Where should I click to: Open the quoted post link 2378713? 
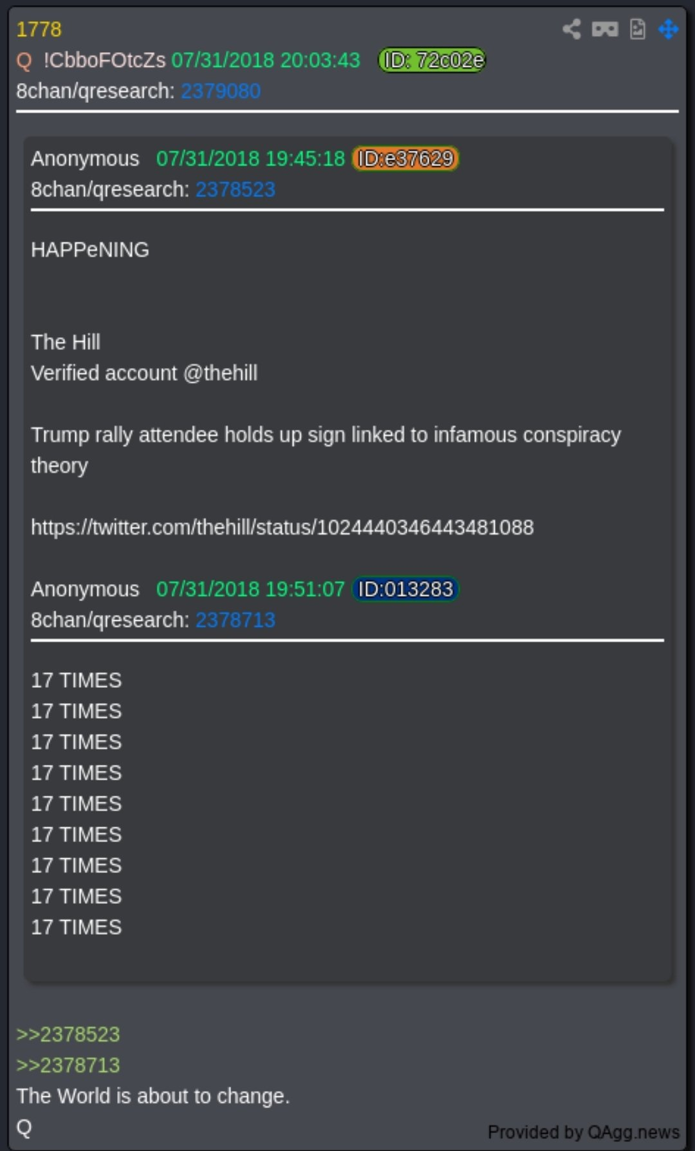[x=235, y=620]
